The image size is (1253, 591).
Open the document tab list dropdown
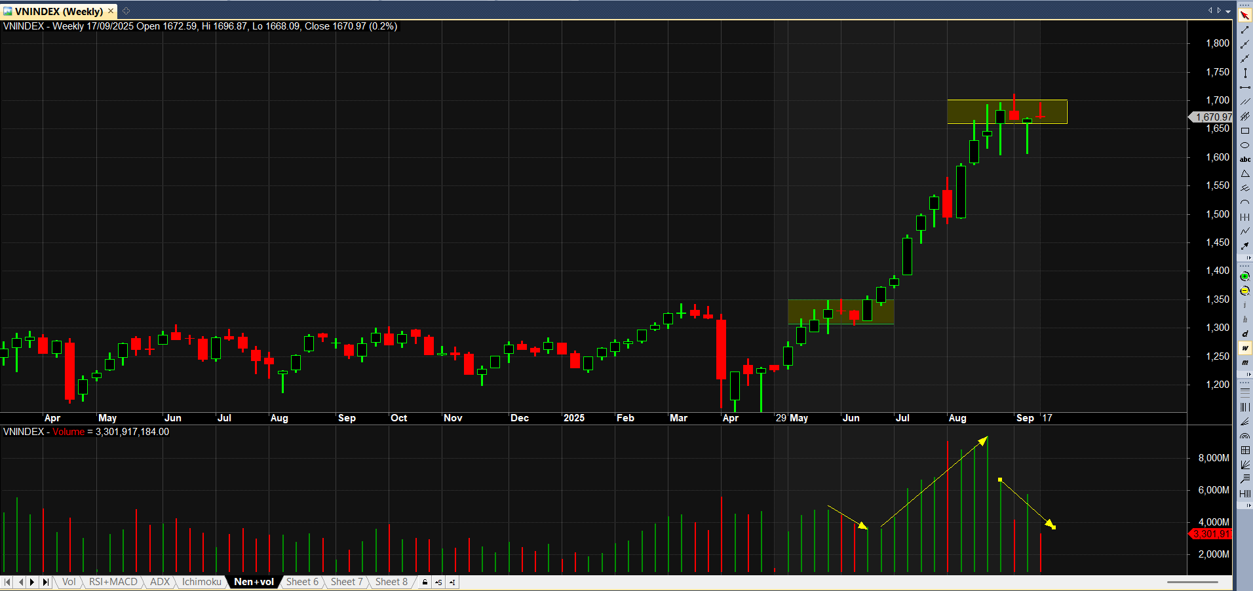point(1228,11)
